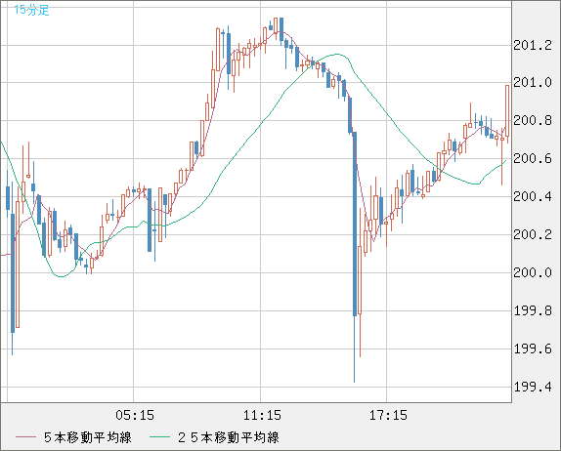Click the 200.6 price axis label

(x=533, y=158)
